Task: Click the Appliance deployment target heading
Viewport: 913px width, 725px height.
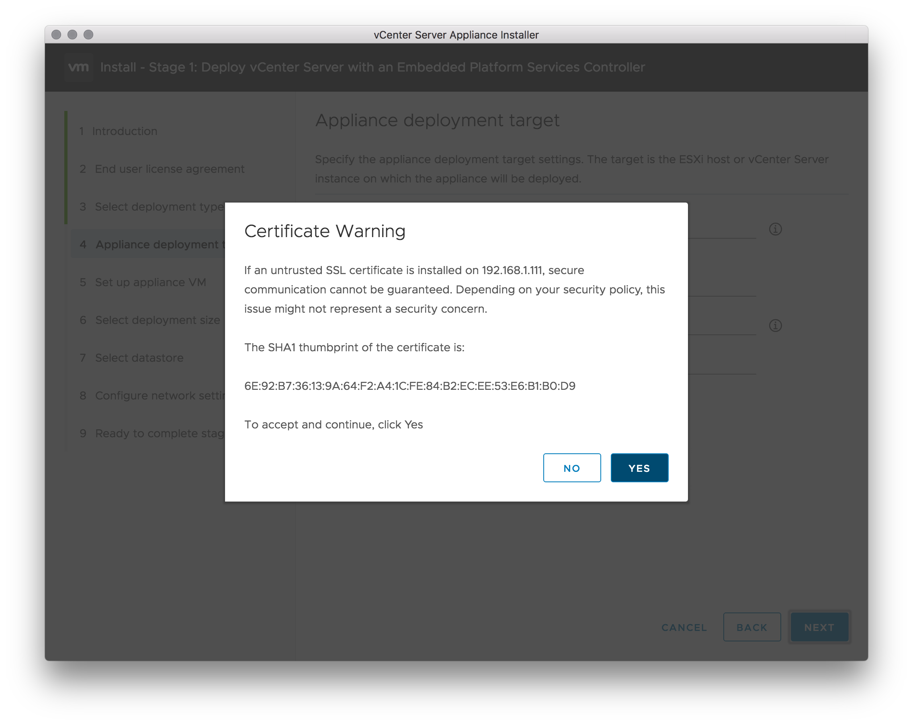Action: click(x=437, y=120)
